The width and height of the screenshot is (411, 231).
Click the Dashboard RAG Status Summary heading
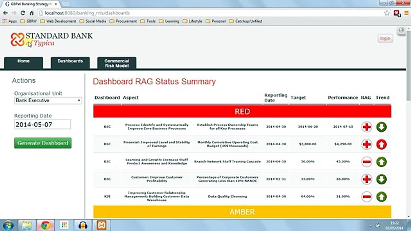154,81
